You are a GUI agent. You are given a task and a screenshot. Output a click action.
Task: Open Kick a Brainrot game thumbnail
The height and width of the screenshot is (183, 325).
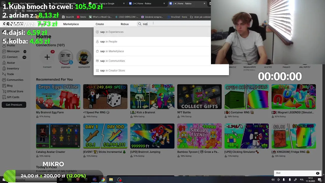[x=152, y=97]
